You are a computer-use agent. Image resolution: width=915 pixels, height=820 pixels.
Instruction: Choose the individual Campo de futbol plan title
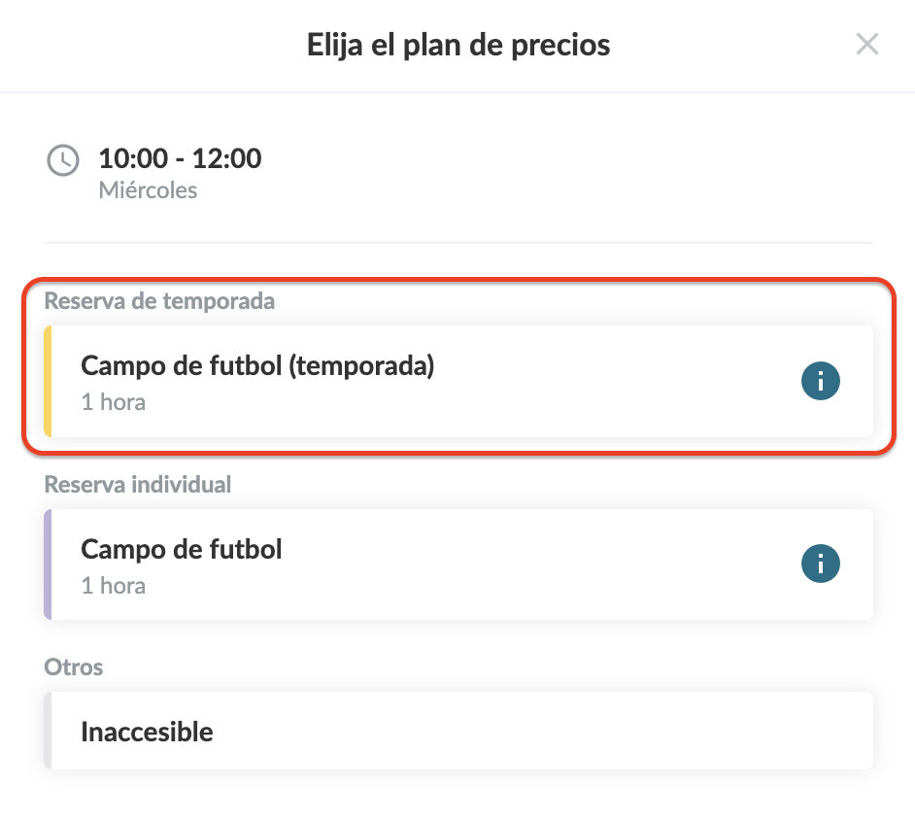[182, 549]
